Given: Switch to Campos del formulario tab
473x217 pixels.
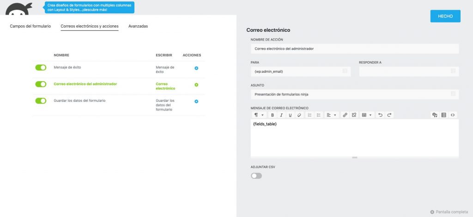Looking at the screenshot, I should pyautogui.click(x=30, y=26).
